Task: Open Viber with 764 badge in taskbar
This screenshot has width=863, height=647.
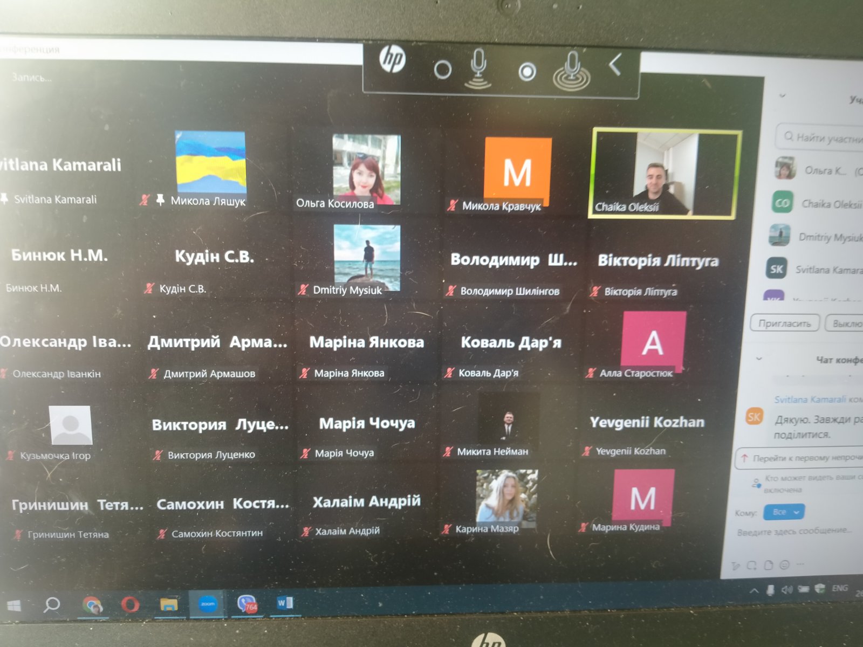Action: pos(247,603)
